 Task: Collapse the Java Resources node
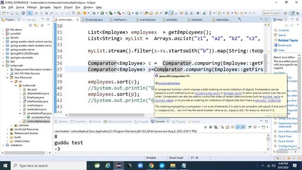click(x=8, y=77)
